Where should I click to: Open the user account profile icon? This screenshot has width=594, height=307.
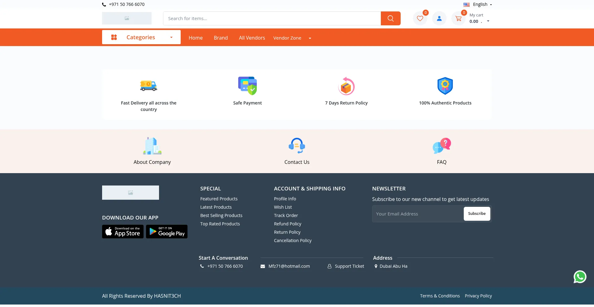[x=439, y=19]
